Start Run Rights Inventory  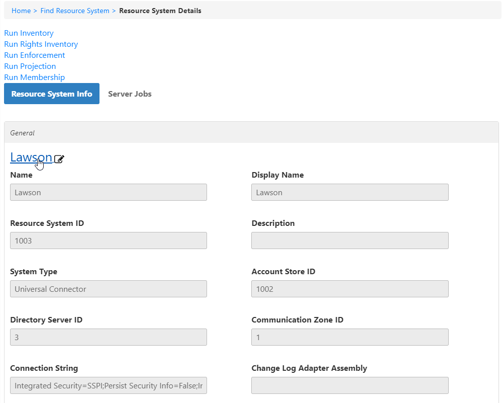[41, 44]
